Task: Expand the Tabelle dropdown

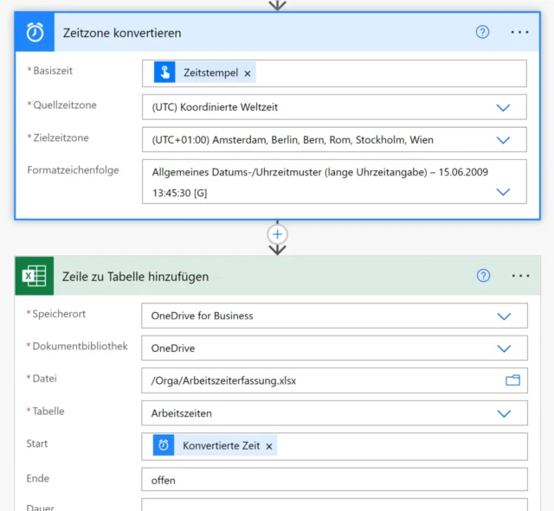Action: (504, 413)
